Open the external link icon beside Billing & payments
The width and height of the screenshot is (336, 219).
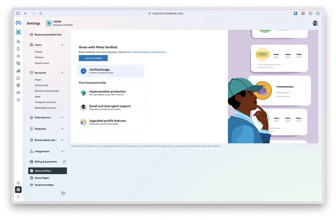64,161
